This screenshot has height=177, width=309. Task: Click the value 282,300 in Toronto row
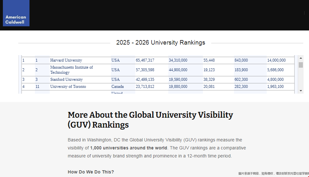pyautogui.click(x=241, y=87)
